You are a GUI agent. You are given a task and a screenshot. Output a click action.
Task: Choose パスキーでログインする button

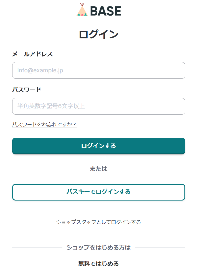click(99, 192)
